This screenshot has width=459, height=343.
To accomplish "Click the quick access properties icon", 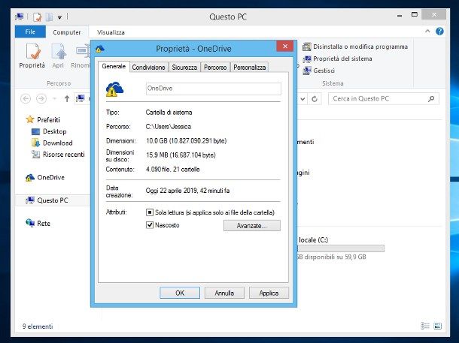I will pos(37,17).
